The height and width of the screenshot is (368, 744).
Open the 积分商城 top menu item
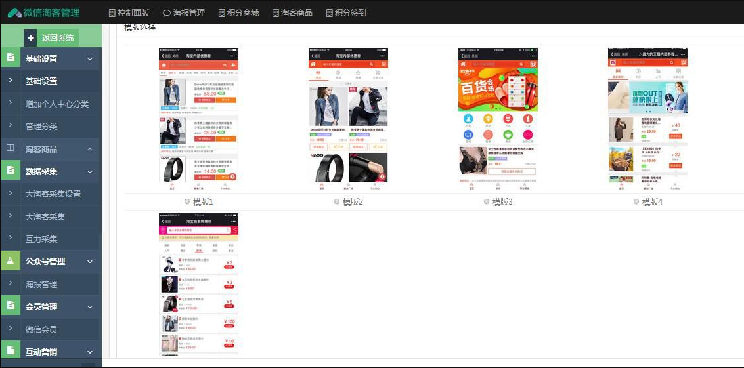[238, 12]
